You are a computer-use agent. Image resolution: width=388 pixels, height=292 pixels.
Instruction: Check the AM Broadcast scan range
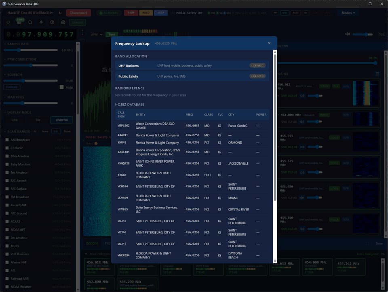(x=7, y=140)
